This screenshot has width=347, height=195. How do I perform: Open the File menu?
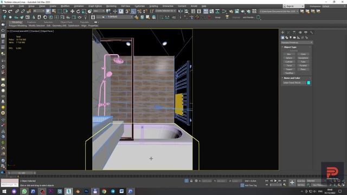tap(4, 6)
